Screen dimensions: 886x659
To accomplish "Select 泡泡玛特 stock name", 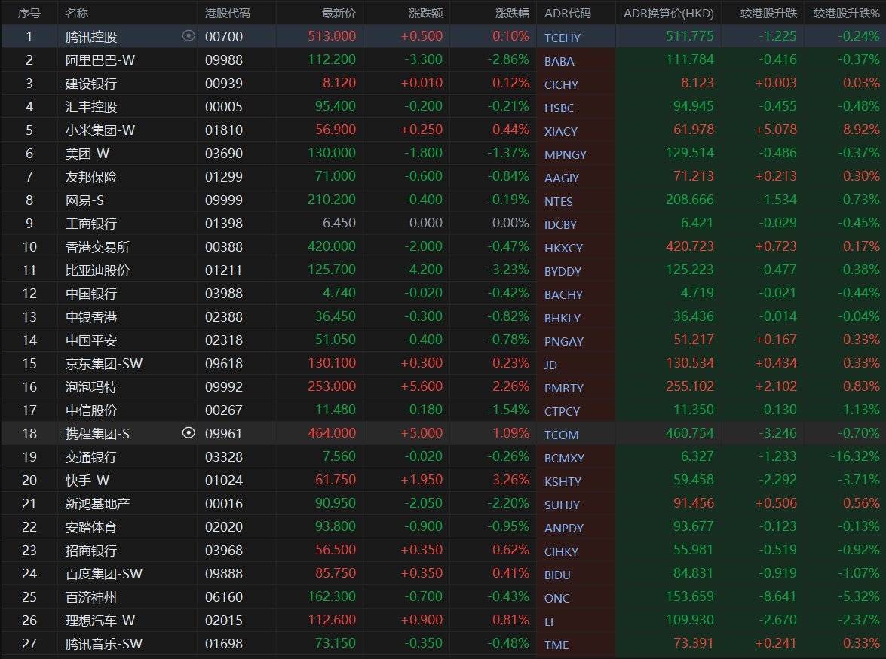I will click(x=91, y=387).
